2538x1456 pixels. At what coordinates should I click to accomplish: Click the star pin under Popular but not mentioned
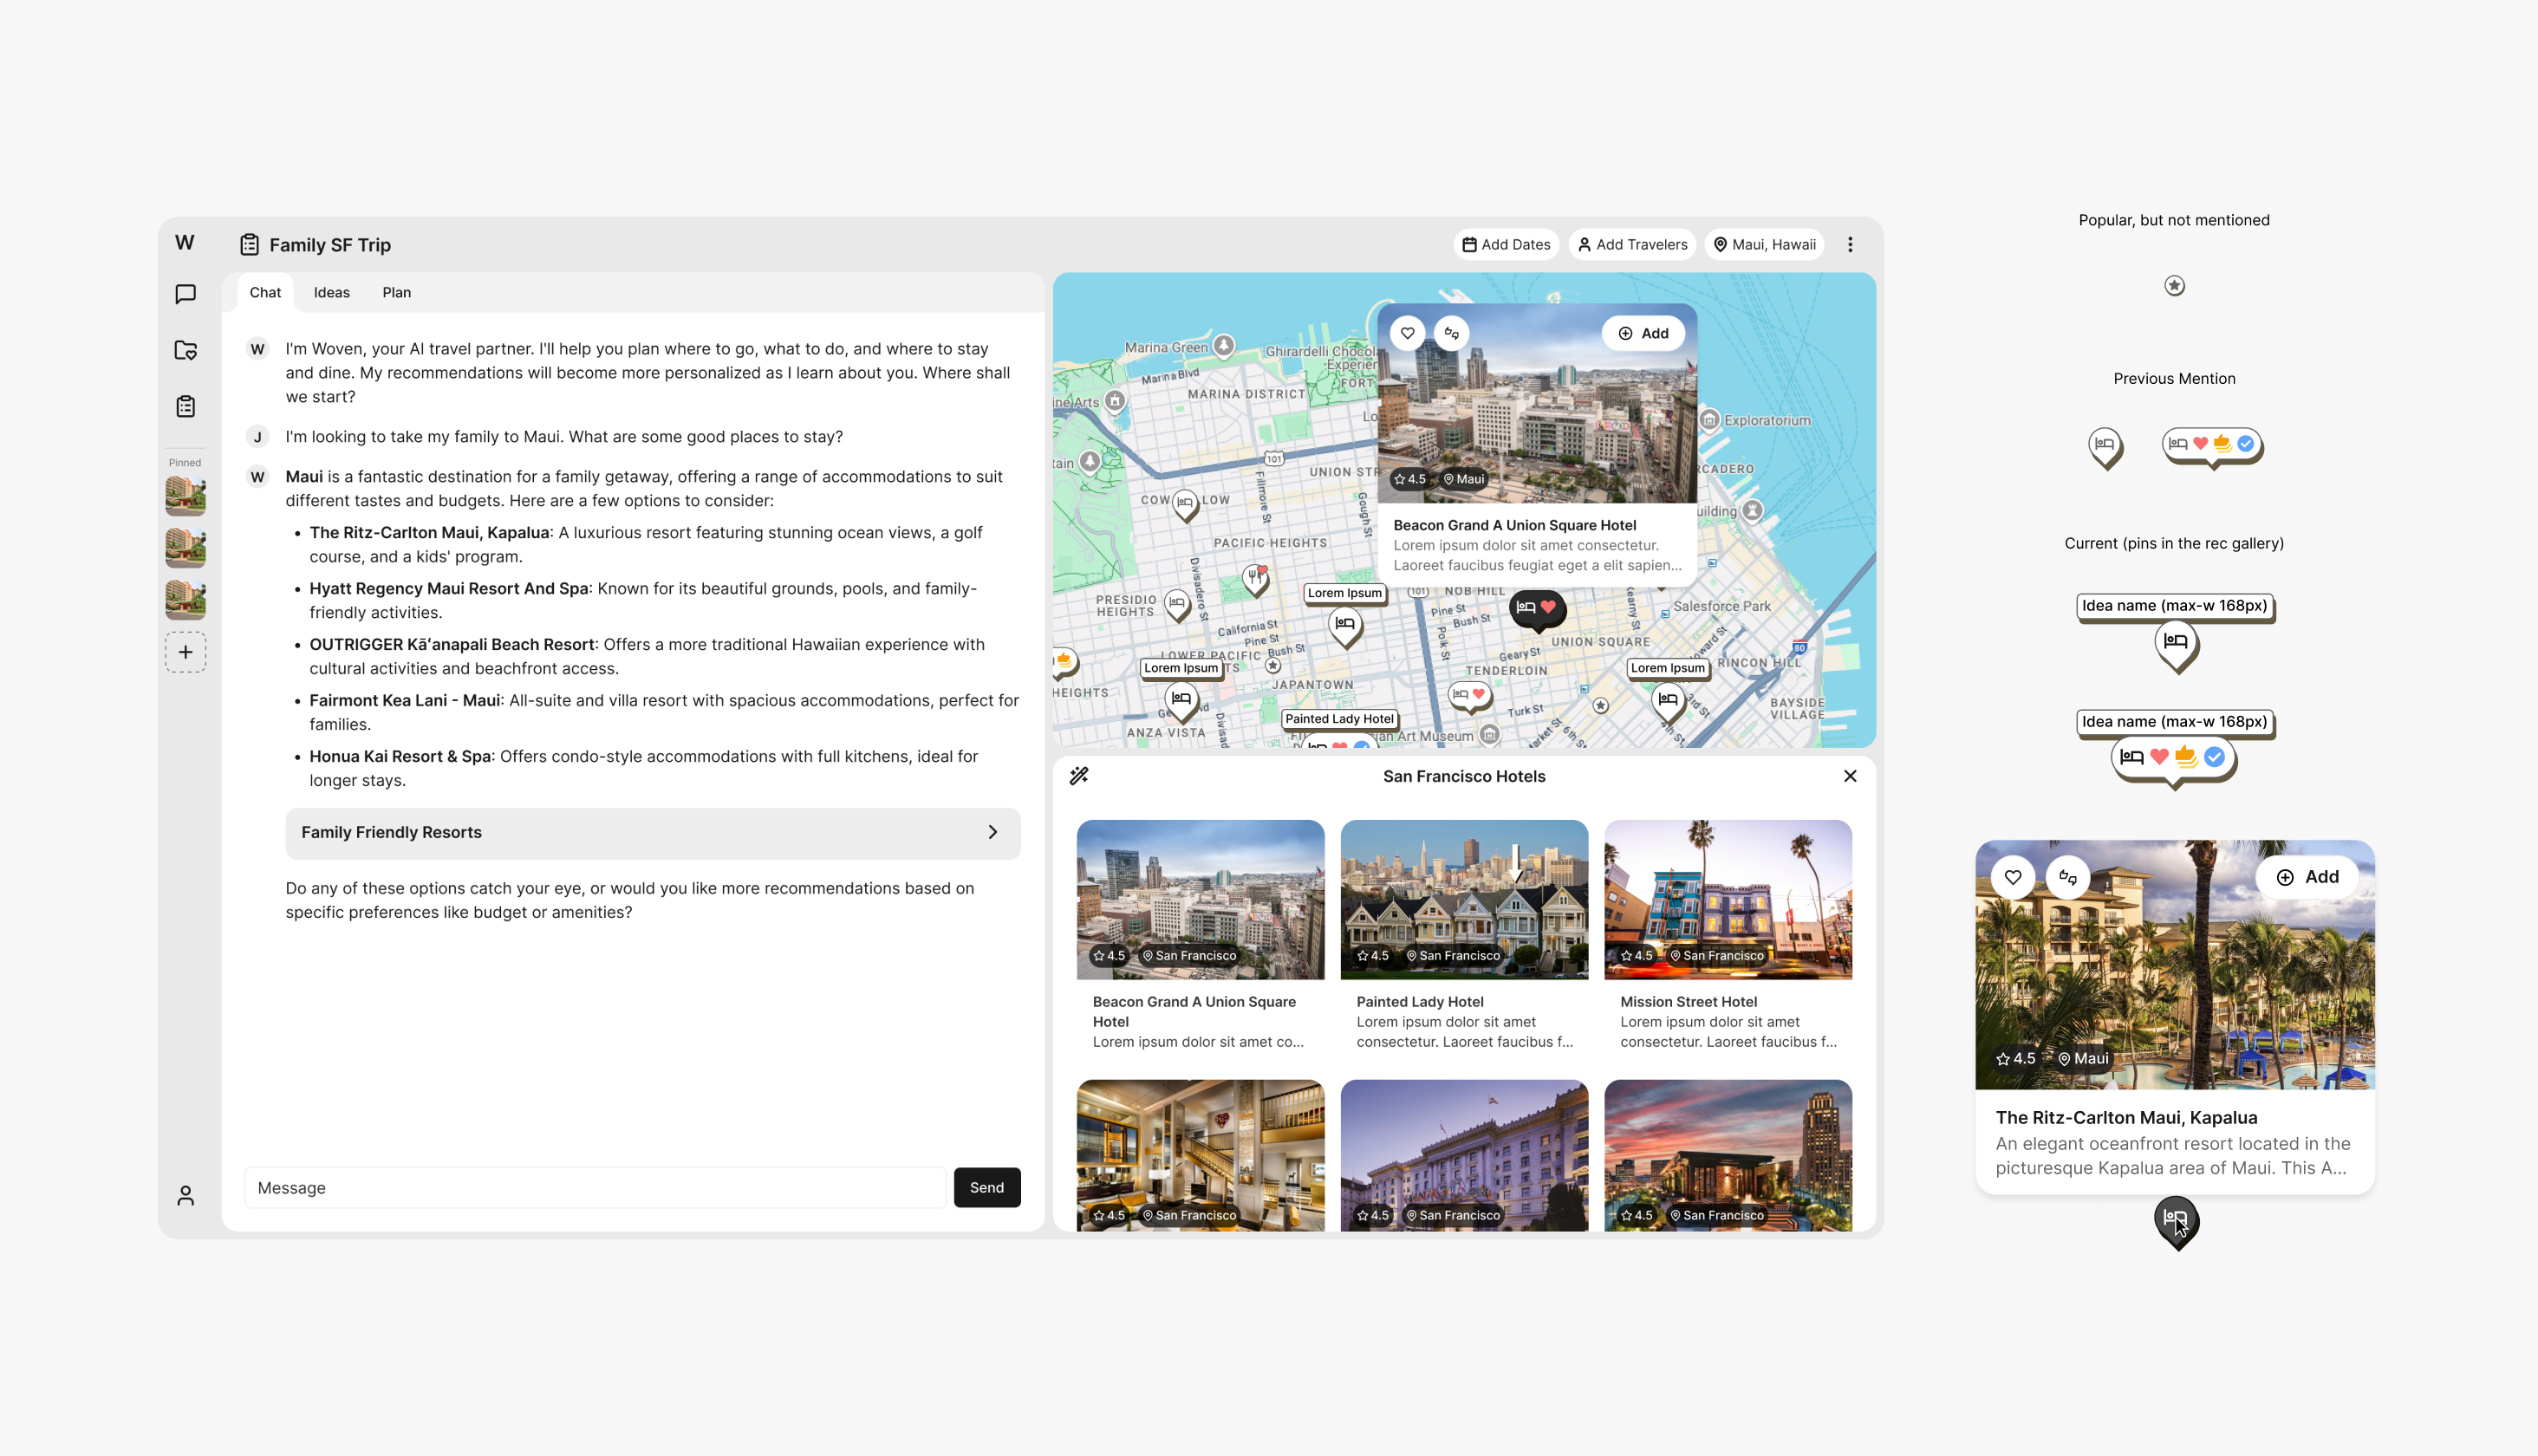(x=2174, y=286)
